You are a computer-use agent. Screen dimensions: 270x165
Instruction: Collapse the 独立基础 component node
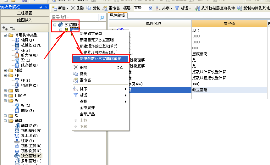[x=55, y=25]
